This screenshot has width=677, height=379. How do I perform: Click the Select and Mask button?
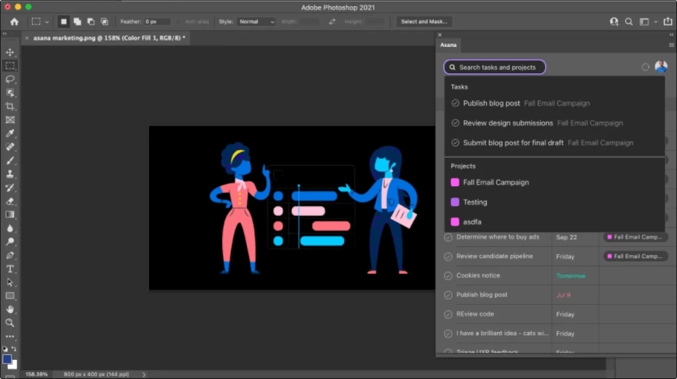[424, 22]
